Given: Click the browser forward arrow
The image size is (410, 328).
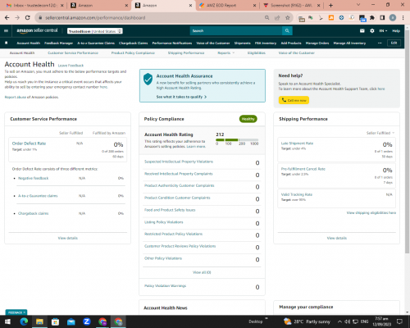Looking at the screenshot, I should point(17,18).
